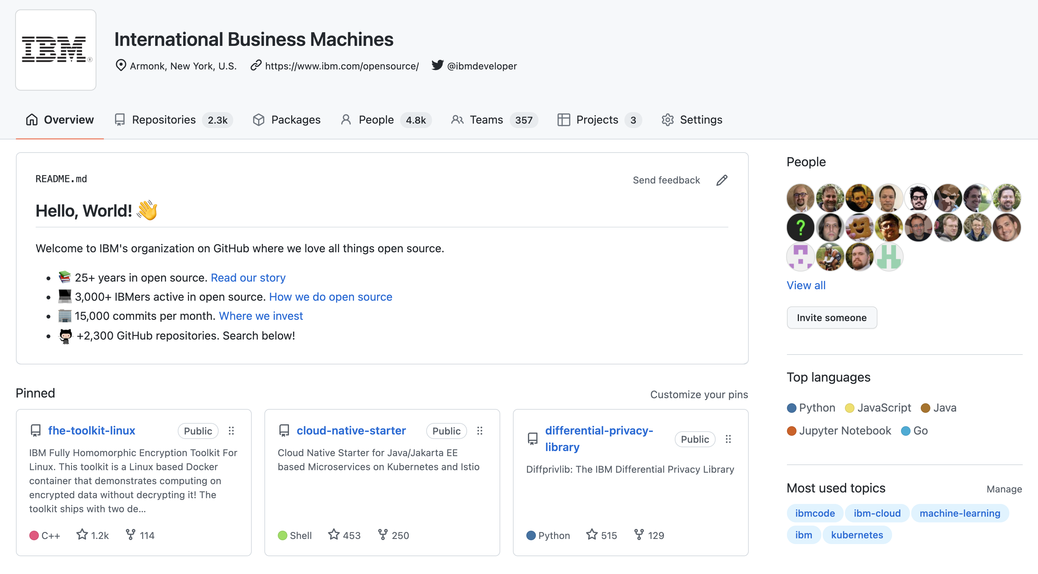Image resolution: width=1038 pixels, height=574 pixels.
Task: Switch to the Overview tab
Action: click(x=60, y=120)
